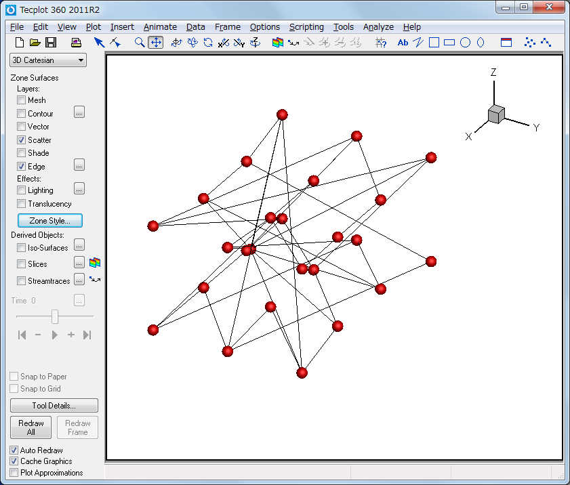This screenshot has height=485, width=570.
Task: Open Lighting details ellipsis button
Action: click(79, 188)
